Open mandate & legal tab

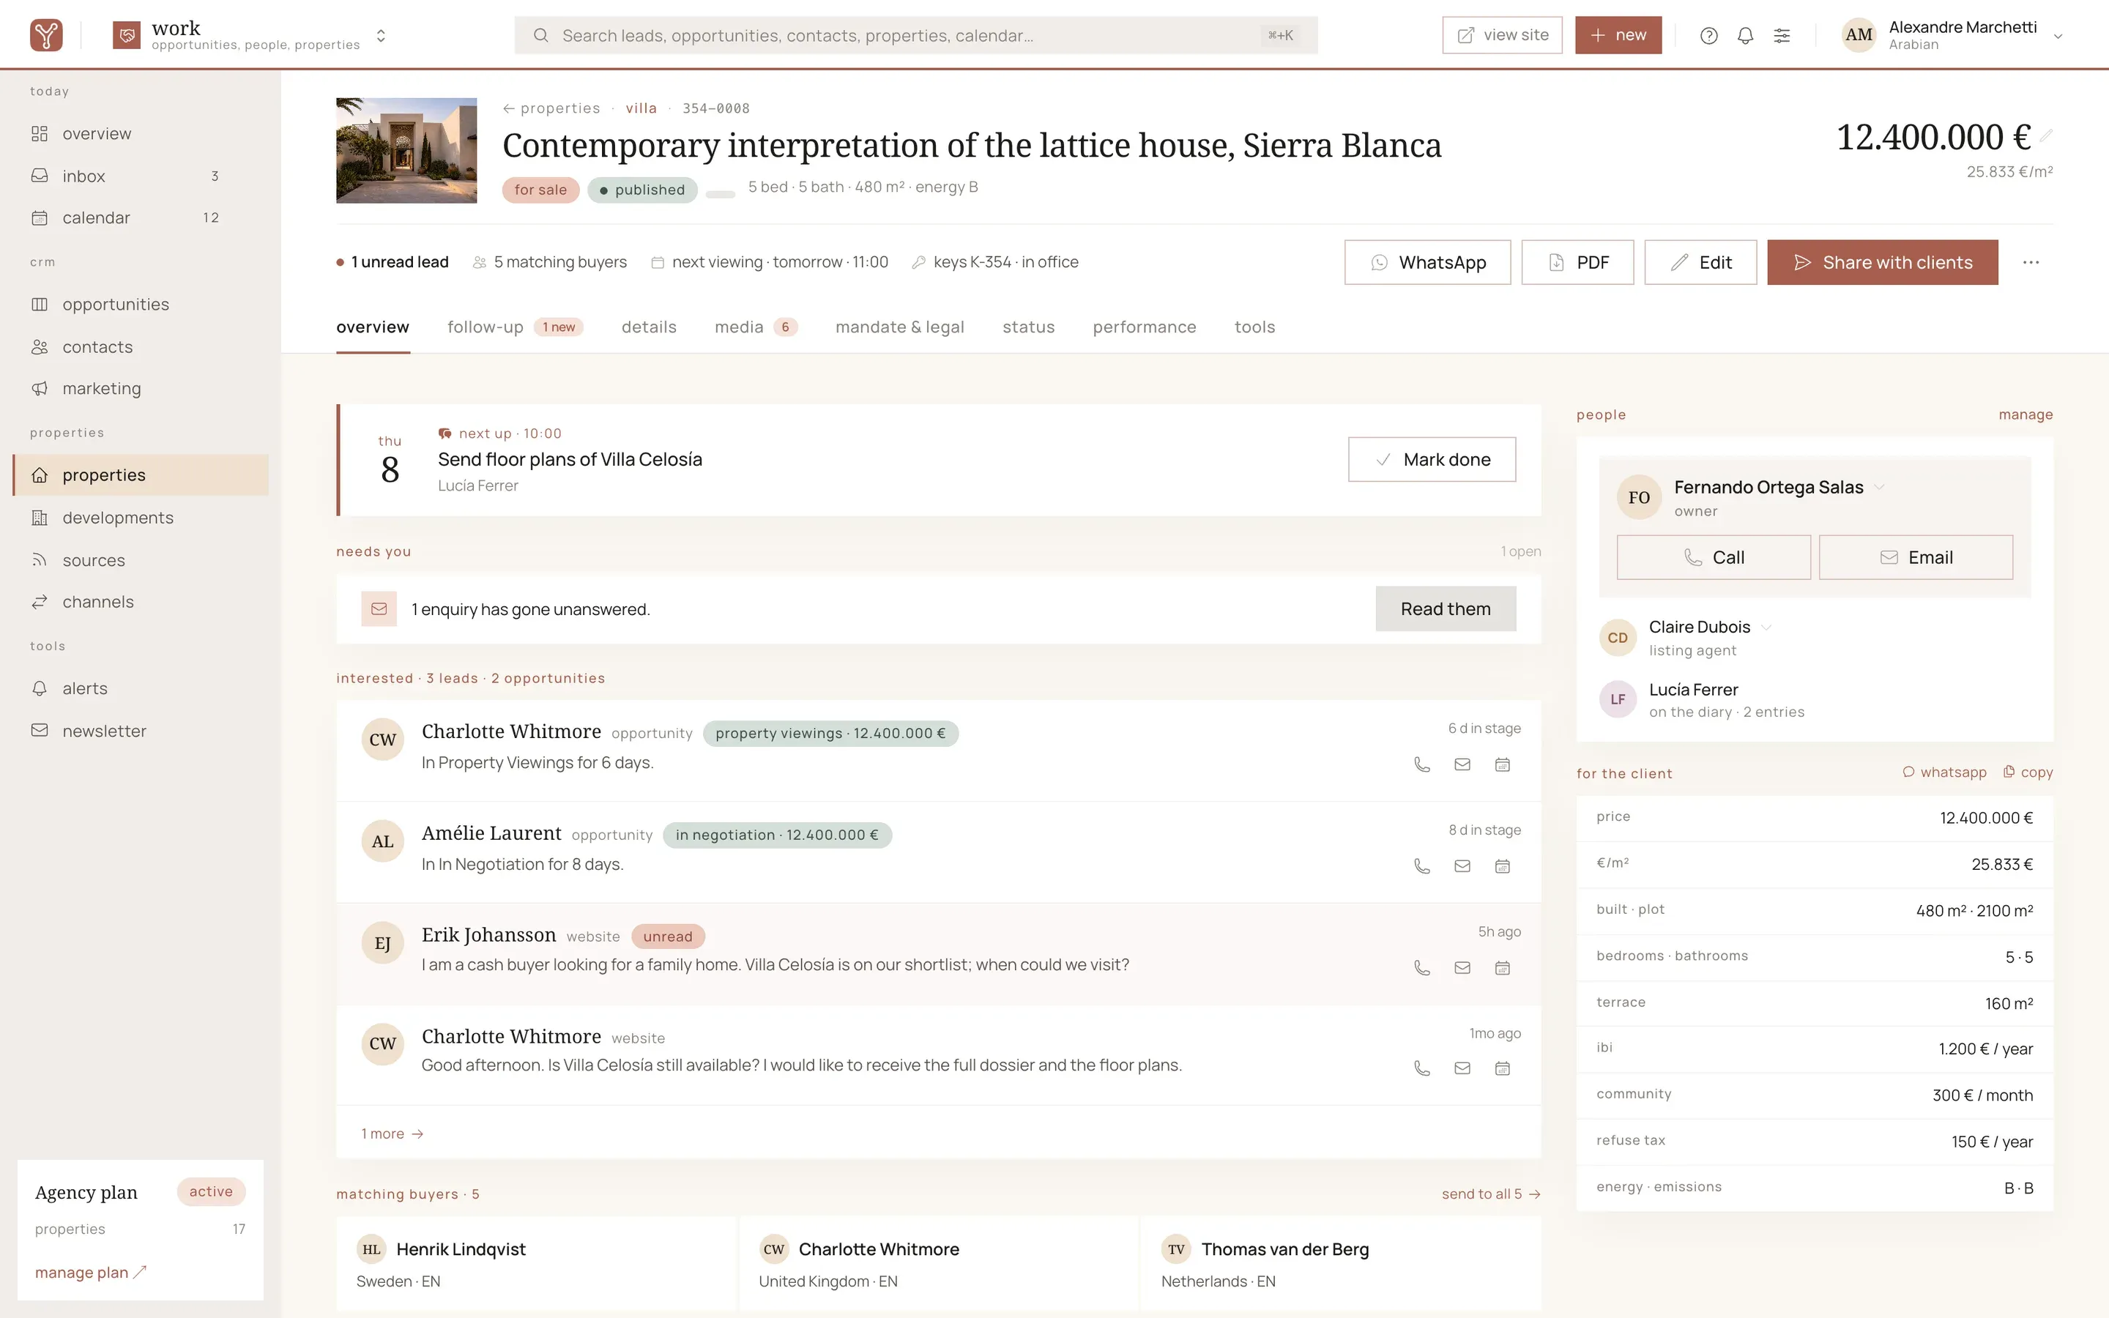click(899, 327)
